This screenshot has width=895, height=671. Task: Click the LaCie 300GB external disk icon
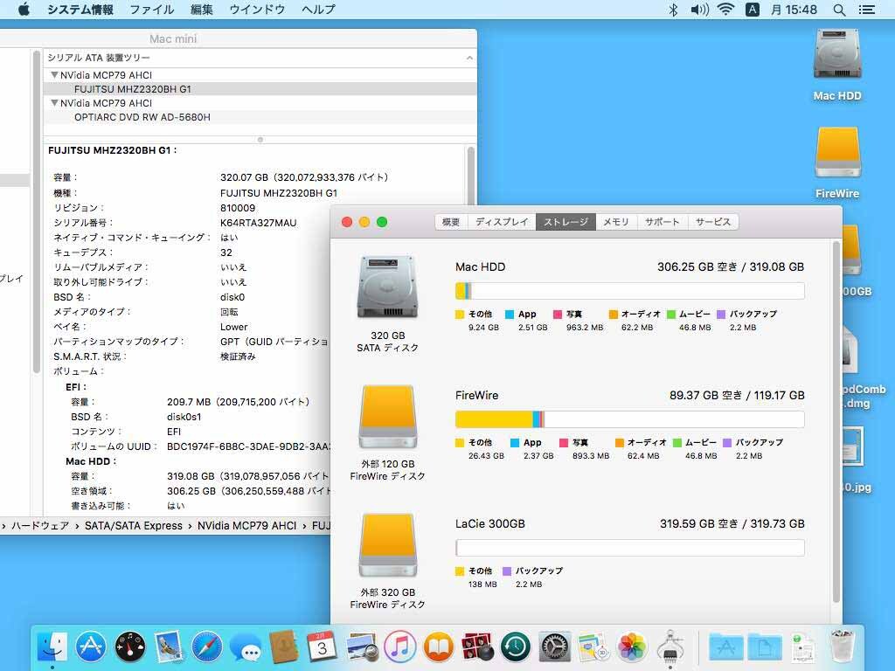(x=387, y=544)
